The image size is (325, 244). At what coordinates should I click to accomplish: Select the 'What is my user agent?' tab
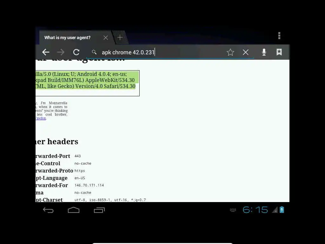click(67, 37)
